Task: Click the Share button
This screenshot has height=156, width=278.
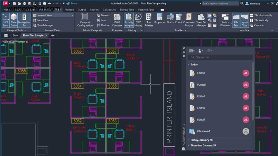Action: coord(71,3)
